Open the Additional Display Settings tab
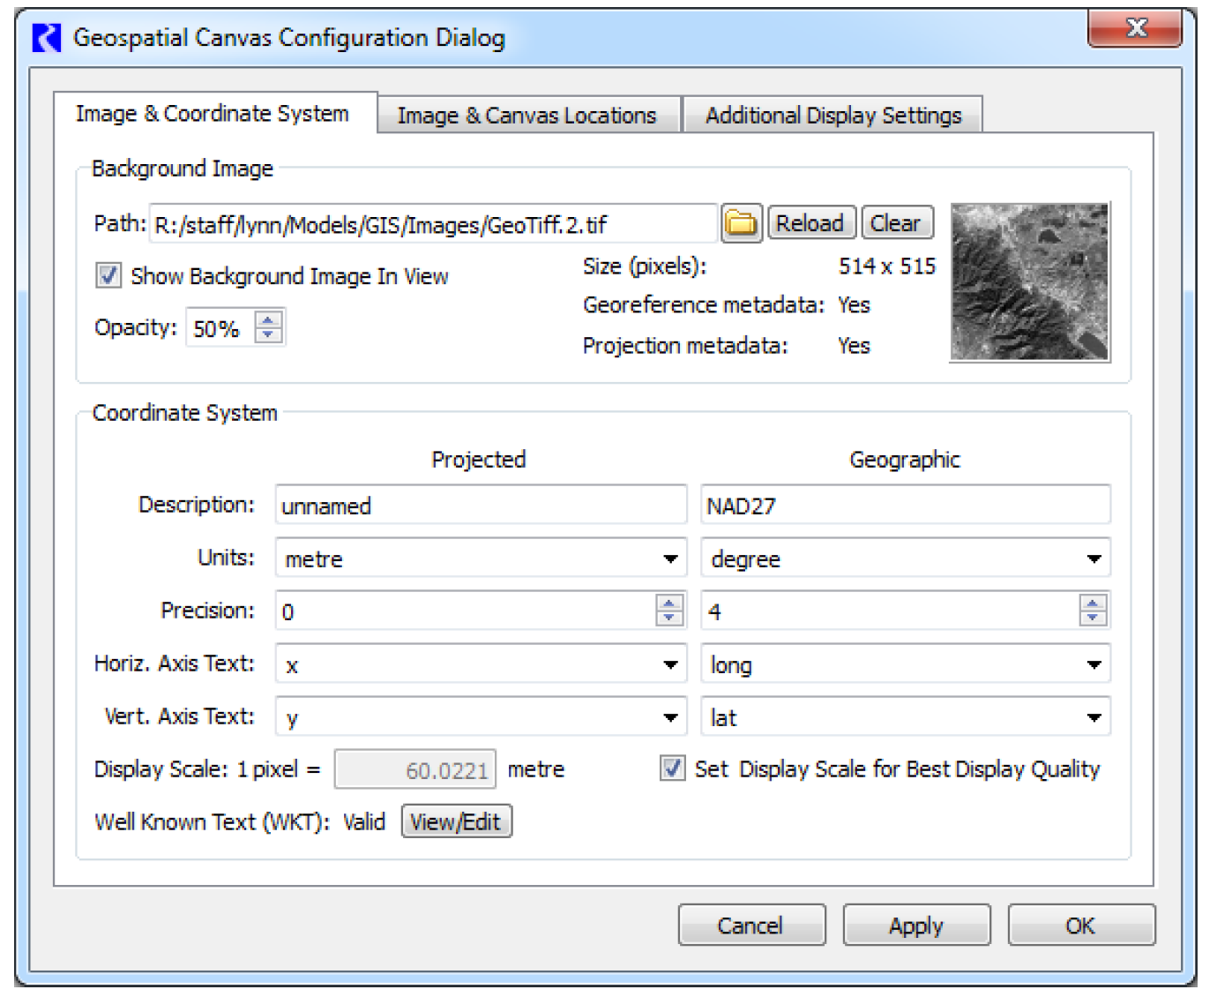The image size is (1217, 997). pyautogui.click(x=832, y=116)
